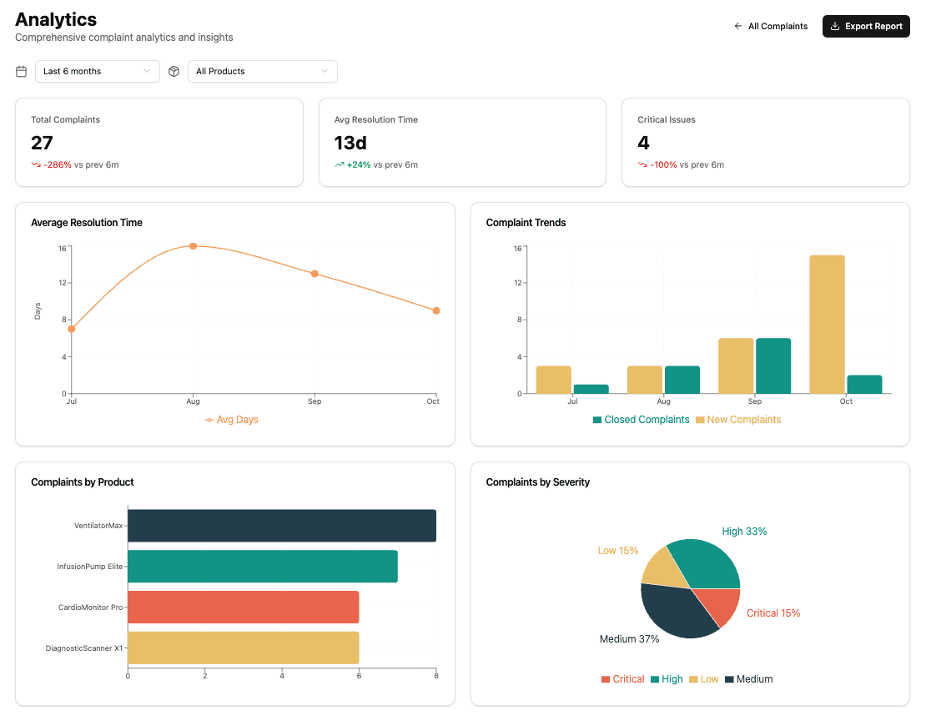Screen dimensions: 926x721
Task: Click the calendar icon beside date range
Action: (21, 72)
